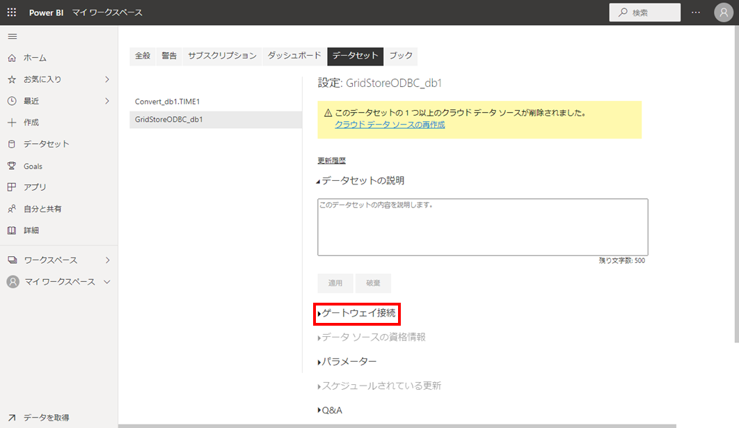739x428 pixels.
Task: Open データを取得 at bottom left
Action: pyautogui.click(x=46, y=418)
